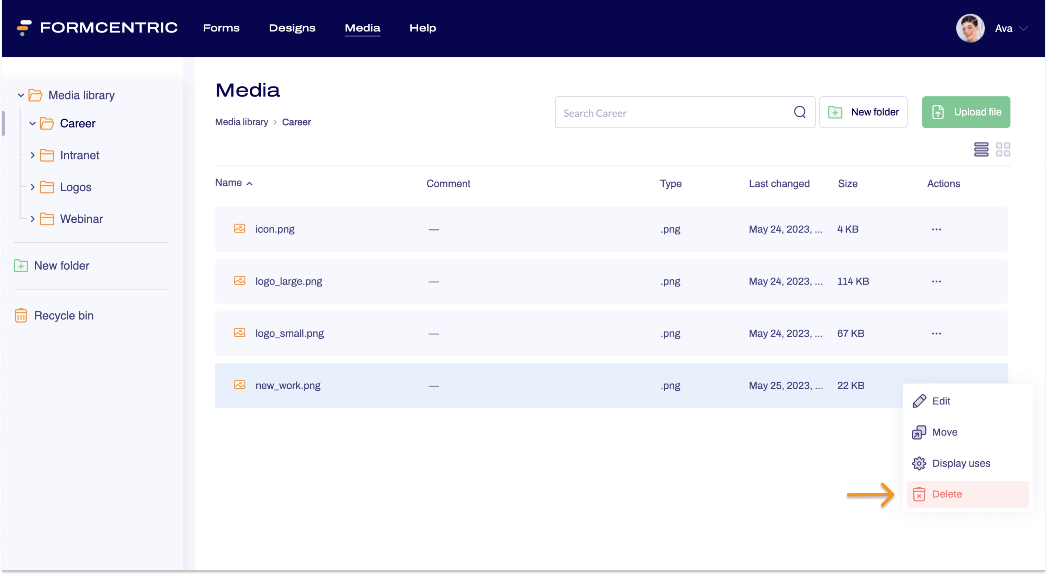The image size is (1047, 575).
Task: Select list view icon
Action: [982, 150]
